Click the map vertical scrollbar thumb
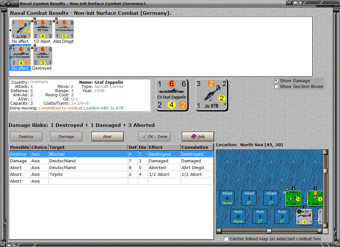This screenshot has height=247, width=340. click(325, 171)
